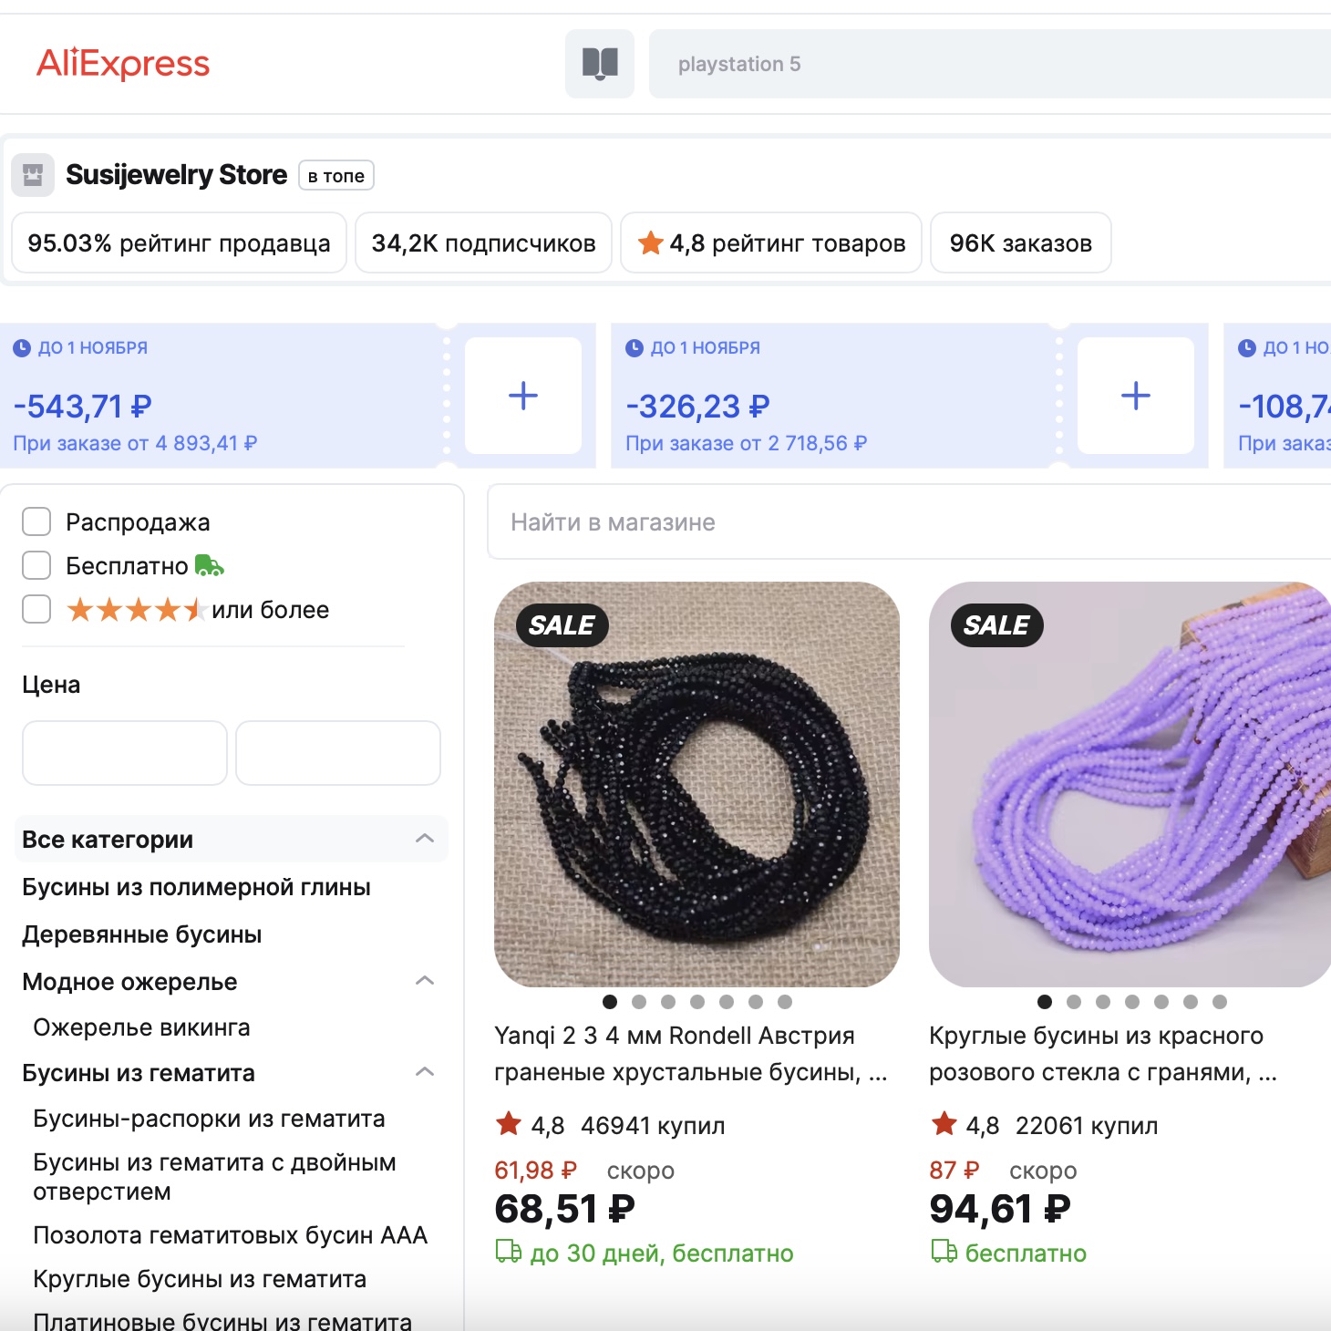
Task: Enable the Распродажа checkbox
Action: point(36,522)
